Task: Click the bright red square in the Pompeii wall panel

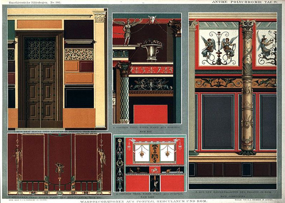Action: pos(150,114)
